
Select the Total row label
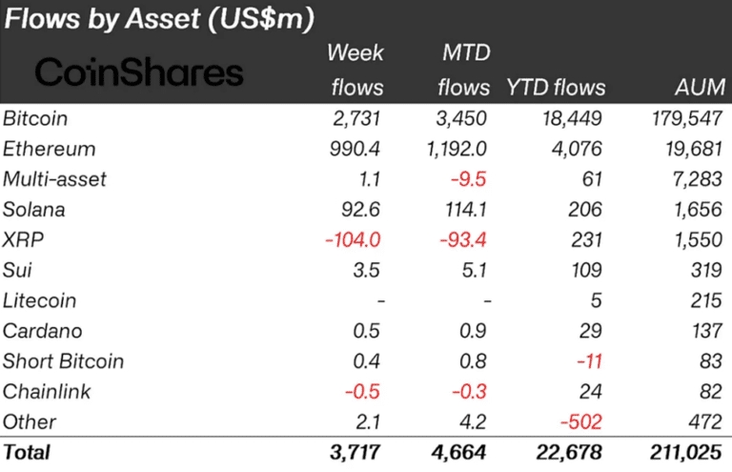pyautogui.click(x=27, y=452)
